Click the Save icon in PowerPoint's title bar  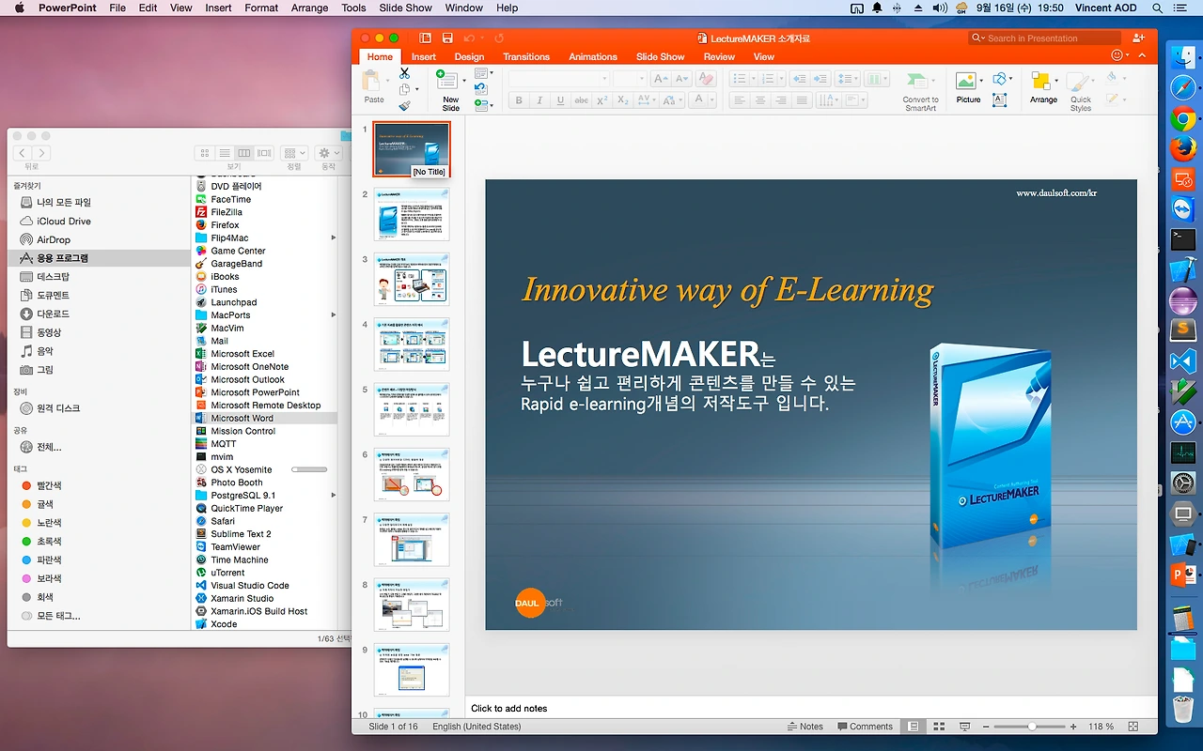(447, 38)
